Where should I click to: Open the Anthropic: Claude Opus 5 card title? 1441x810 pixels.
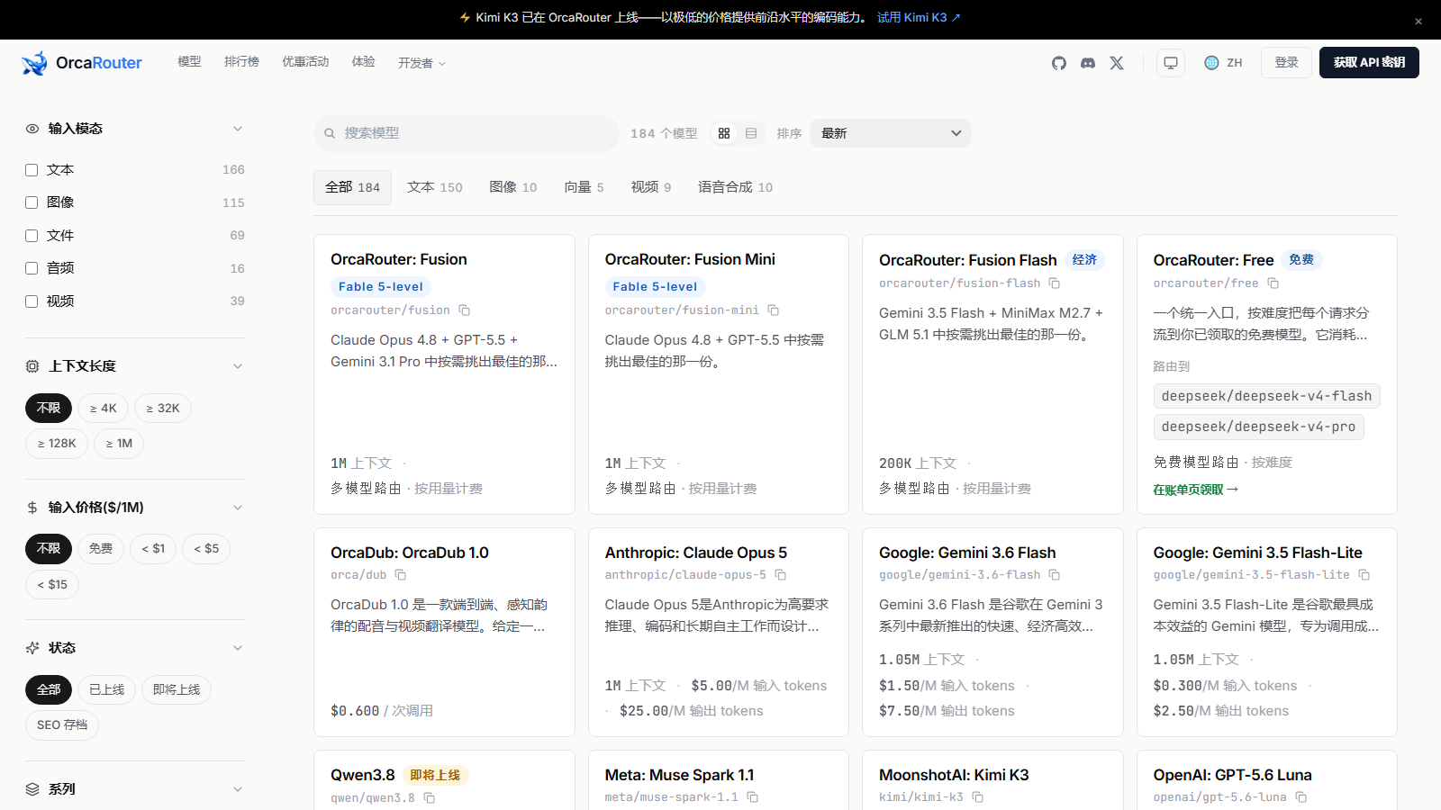pyautogui.click(x=696, y=553)
